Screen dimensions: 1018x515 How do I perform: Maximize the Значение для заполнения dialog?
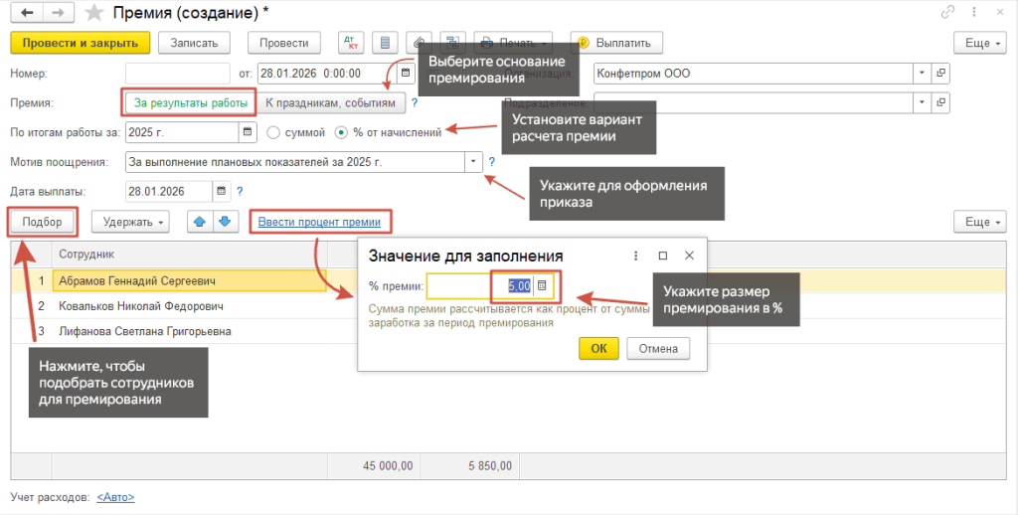(x=663, y=256)
